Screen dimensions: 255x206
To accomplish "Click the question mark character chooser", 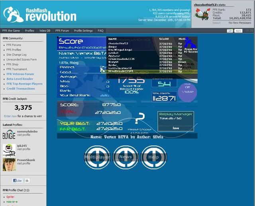I will coord(139,119).
